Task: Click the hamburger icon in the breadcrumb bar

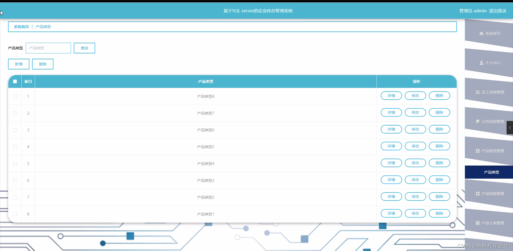Action: pos(33,26)
